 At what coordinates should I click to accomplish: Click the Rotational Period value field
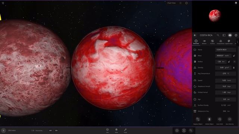coord(226,86)
